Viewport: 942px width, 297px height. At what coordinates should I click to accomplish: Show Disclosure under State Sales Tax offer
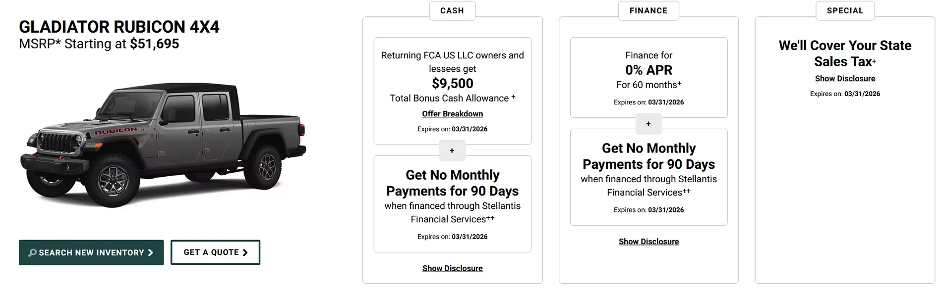point(845,79)
